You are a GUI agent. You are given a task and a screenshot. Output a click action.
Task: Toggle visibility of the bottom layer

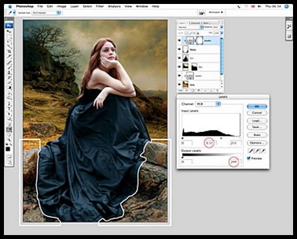coord(179,85)
